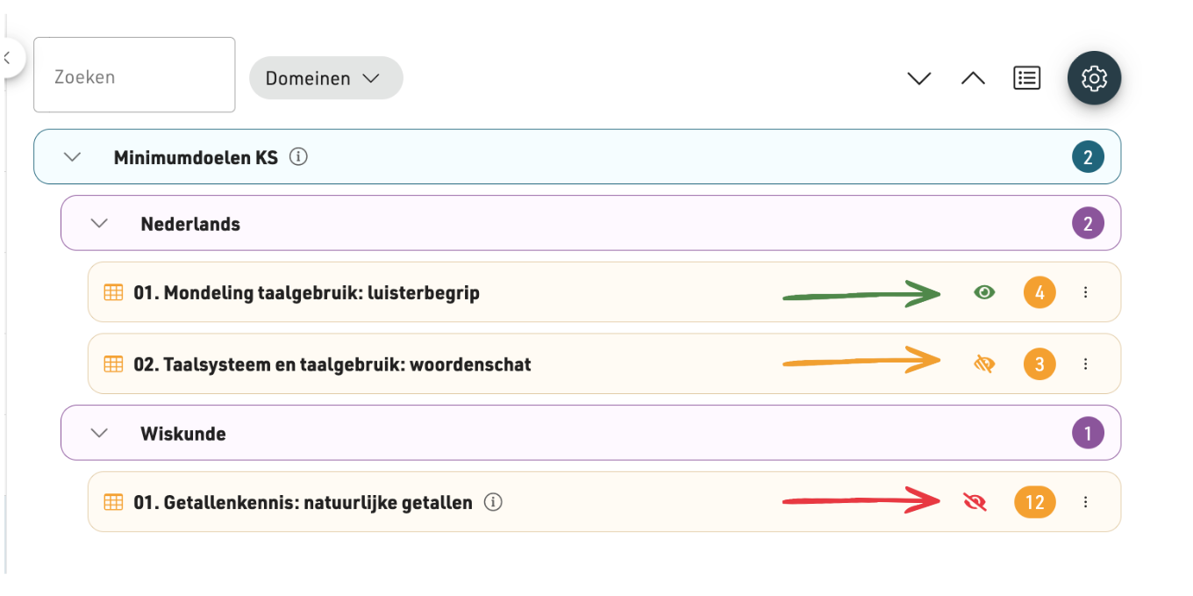
Task: Click the info icon beside Getallenkennis
Action: click(x=493, y=502)
